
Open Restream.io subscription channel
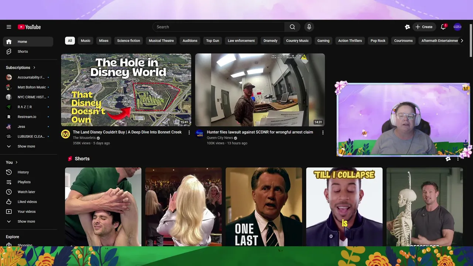pos(28,117)
